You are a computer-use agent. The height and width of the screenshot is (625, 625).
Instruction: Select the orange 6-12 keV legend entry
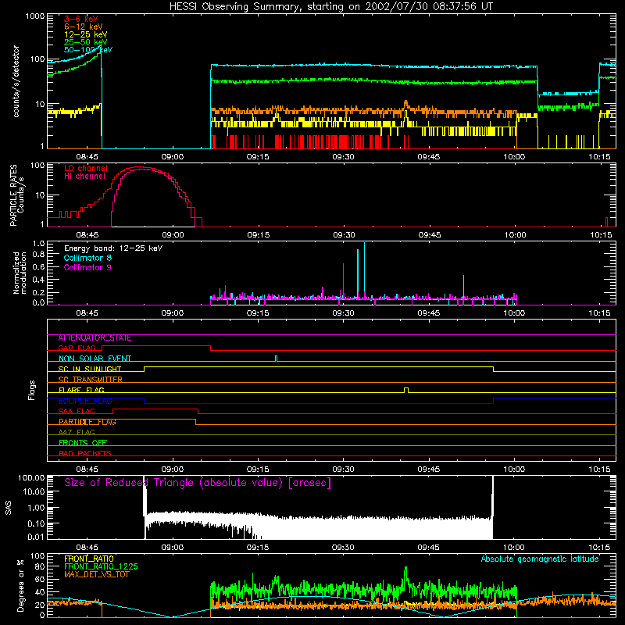click(84, 27)
